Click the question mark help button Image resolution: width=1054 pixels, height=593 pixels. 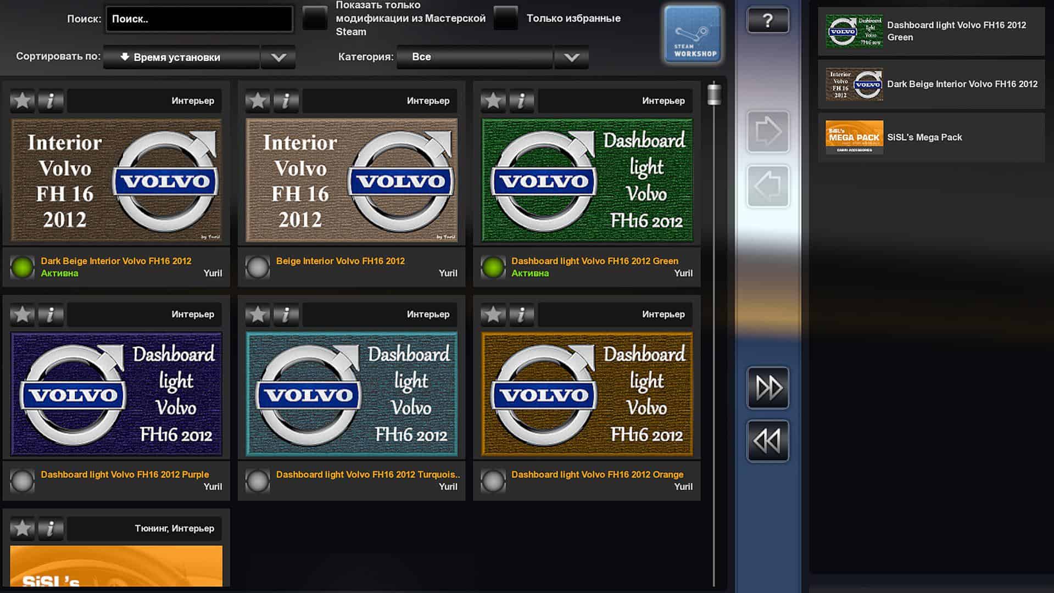[767, 21]
